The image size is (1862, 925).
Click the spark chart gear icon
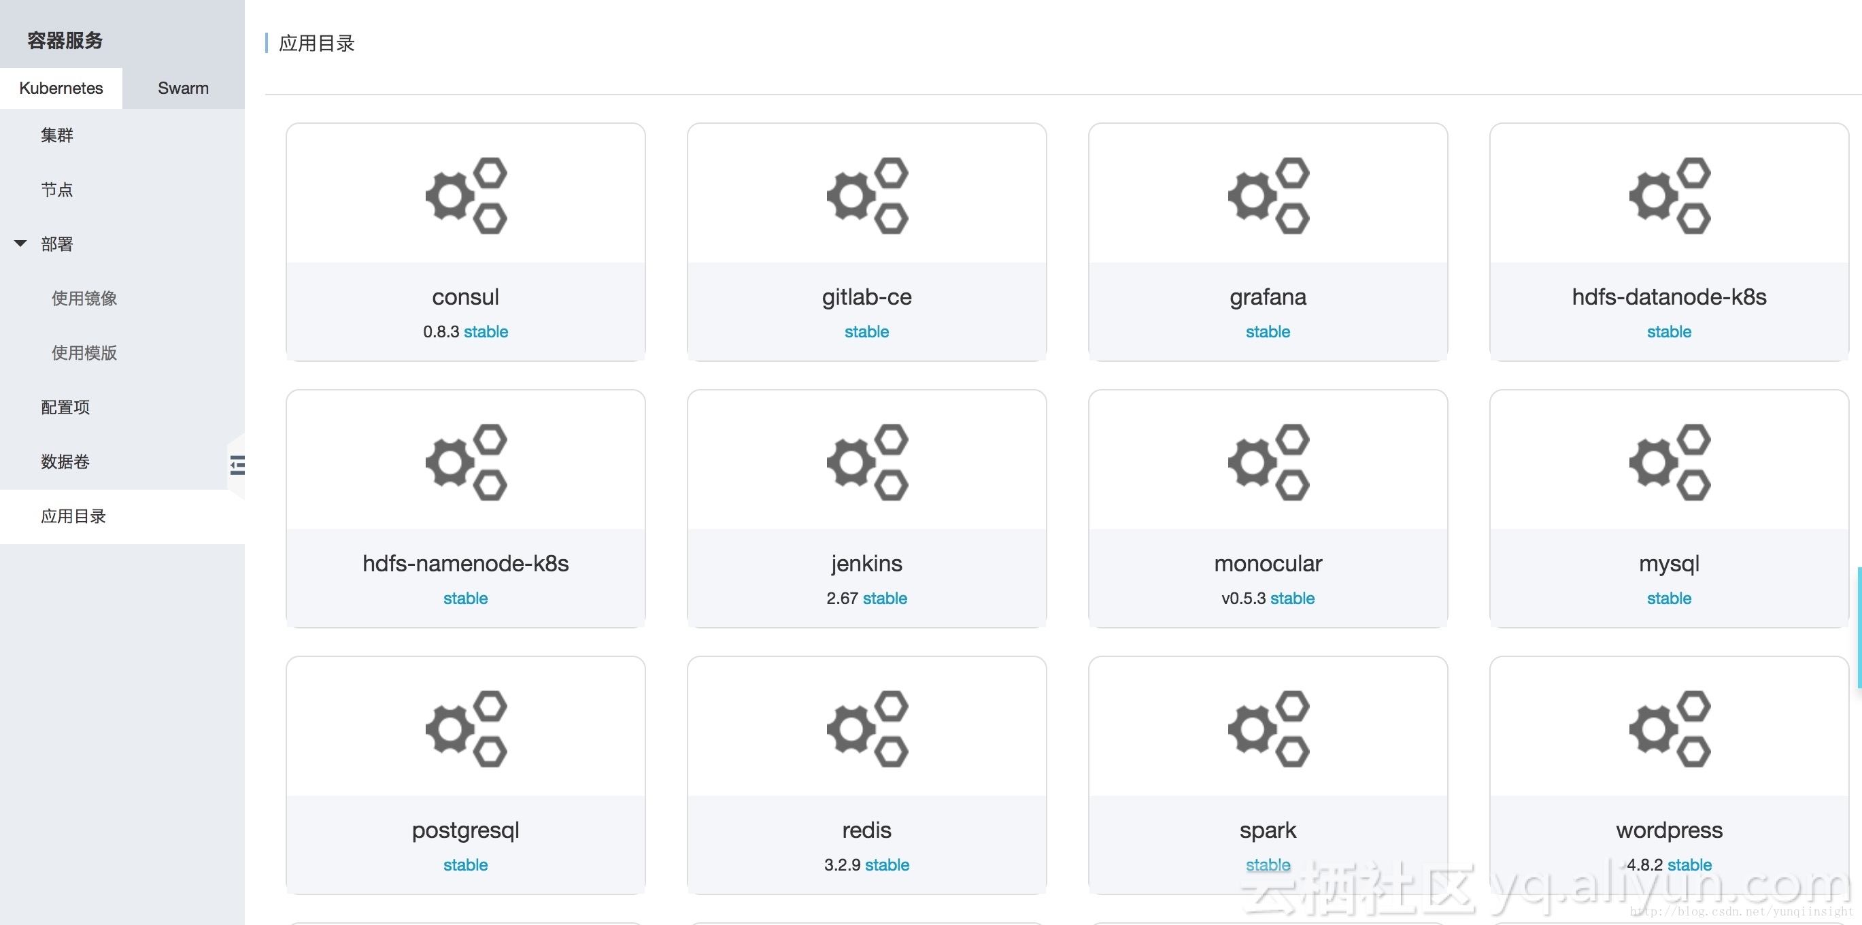[1268, 728]
